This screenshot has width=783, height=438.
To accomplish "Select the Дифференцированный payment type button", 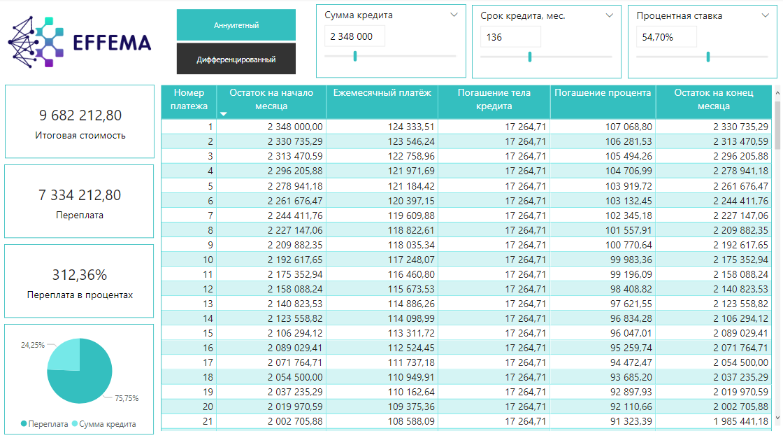I will (x=236, y=59).
